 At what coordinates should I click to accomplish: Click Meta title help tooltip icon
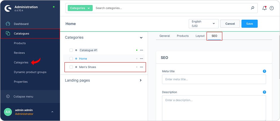pos(264,71)
